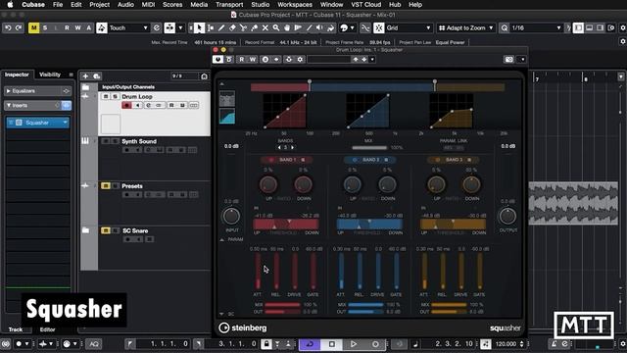Select the Glue tool
This screenshot has width=627, height=353.
[254, 28]
